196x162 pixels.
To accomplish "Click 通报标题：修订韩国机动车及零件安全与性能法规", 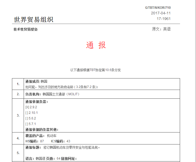I will coord(62,147).
